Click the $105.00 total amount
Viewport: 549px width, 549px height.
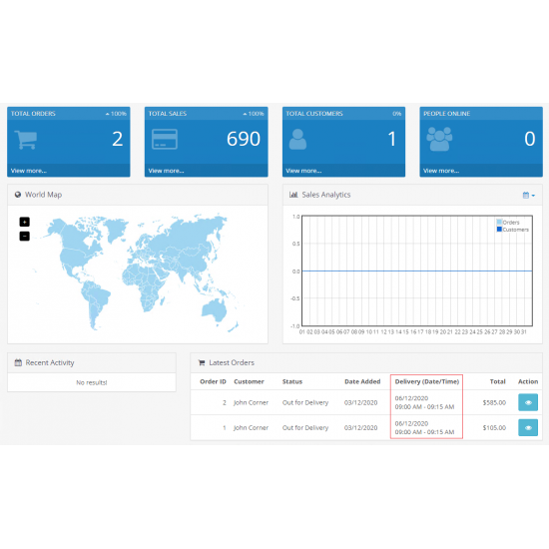click(494, 428)
